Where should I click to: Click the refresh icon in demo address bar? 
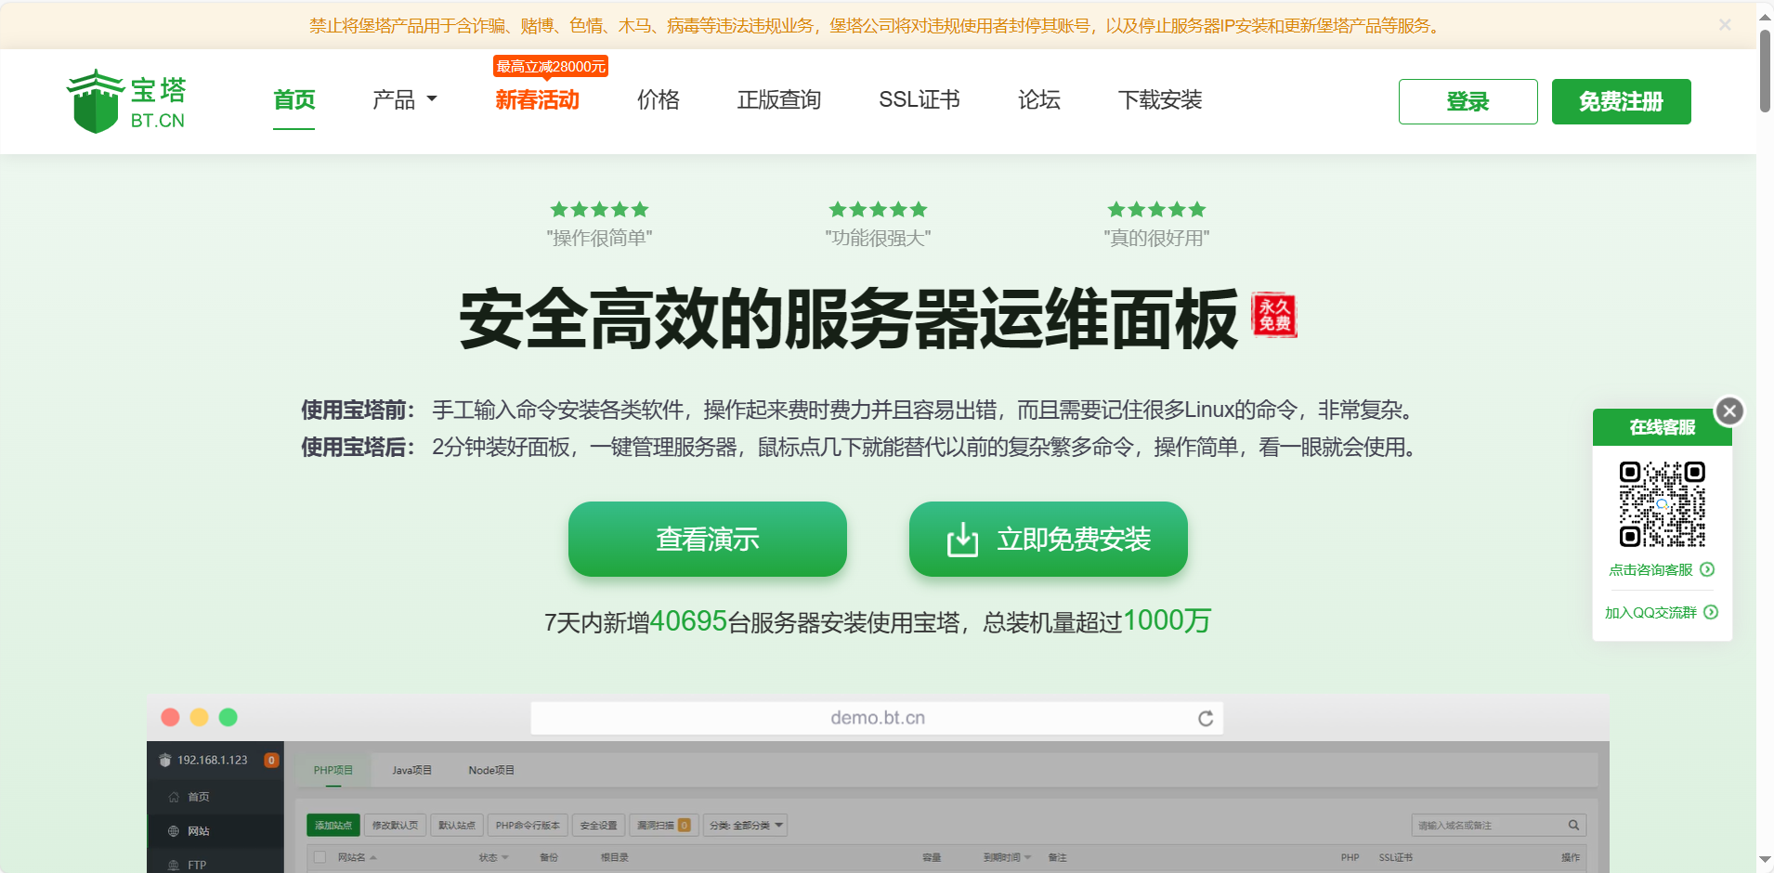tap(1206, 718)
